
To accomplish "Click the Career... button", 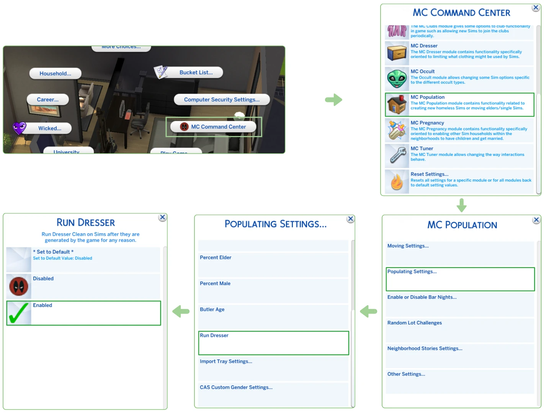I will tap(47, 99).
